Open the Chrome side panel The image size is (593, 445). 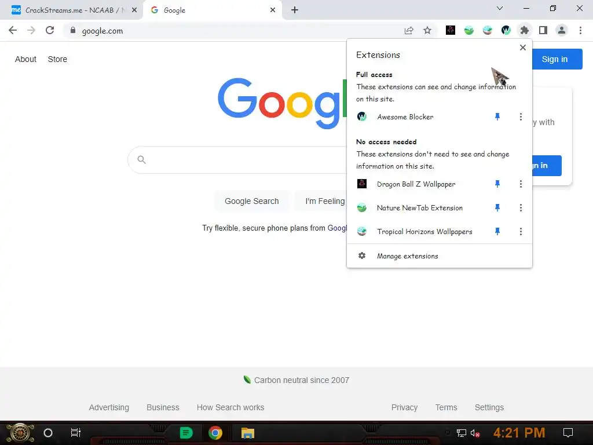pyautogui.click(x=543, y=30)
